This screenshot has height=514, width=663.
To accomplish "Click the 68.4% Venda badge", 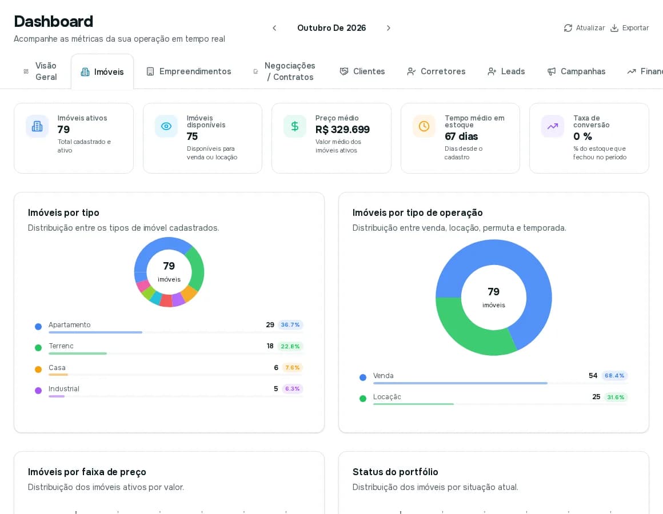I will 614,375.
